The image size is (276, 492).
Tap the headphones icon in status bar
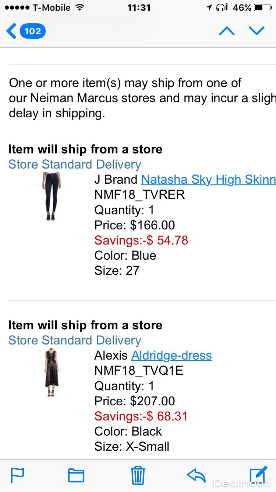pyautogui.click(x=222, y=7)
